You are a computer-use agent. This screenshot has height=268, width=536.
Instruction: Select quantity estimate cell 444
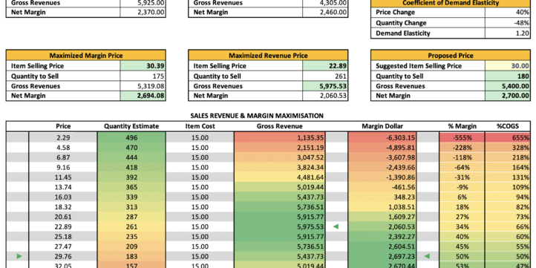[x=131, y=157]
